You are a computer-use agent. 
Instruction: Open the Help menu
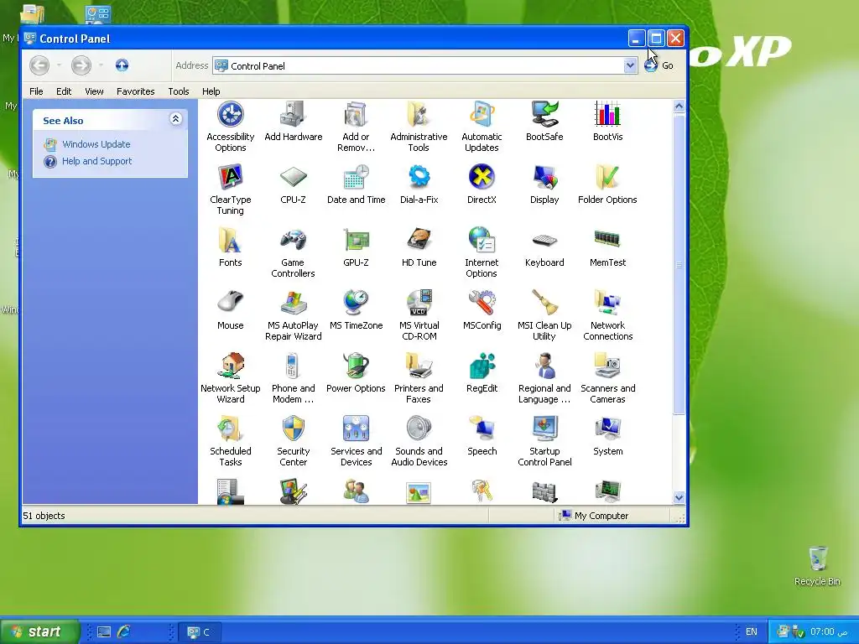(x=211, y=91)
